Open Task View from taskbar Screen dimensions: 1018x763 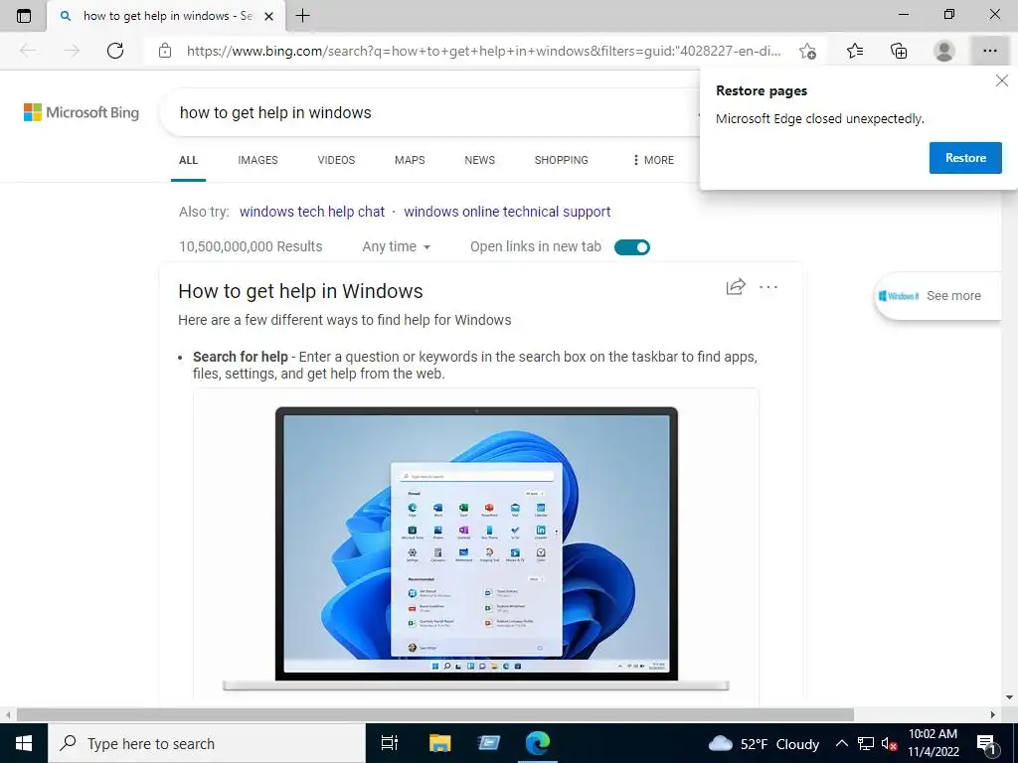point(390,743)
